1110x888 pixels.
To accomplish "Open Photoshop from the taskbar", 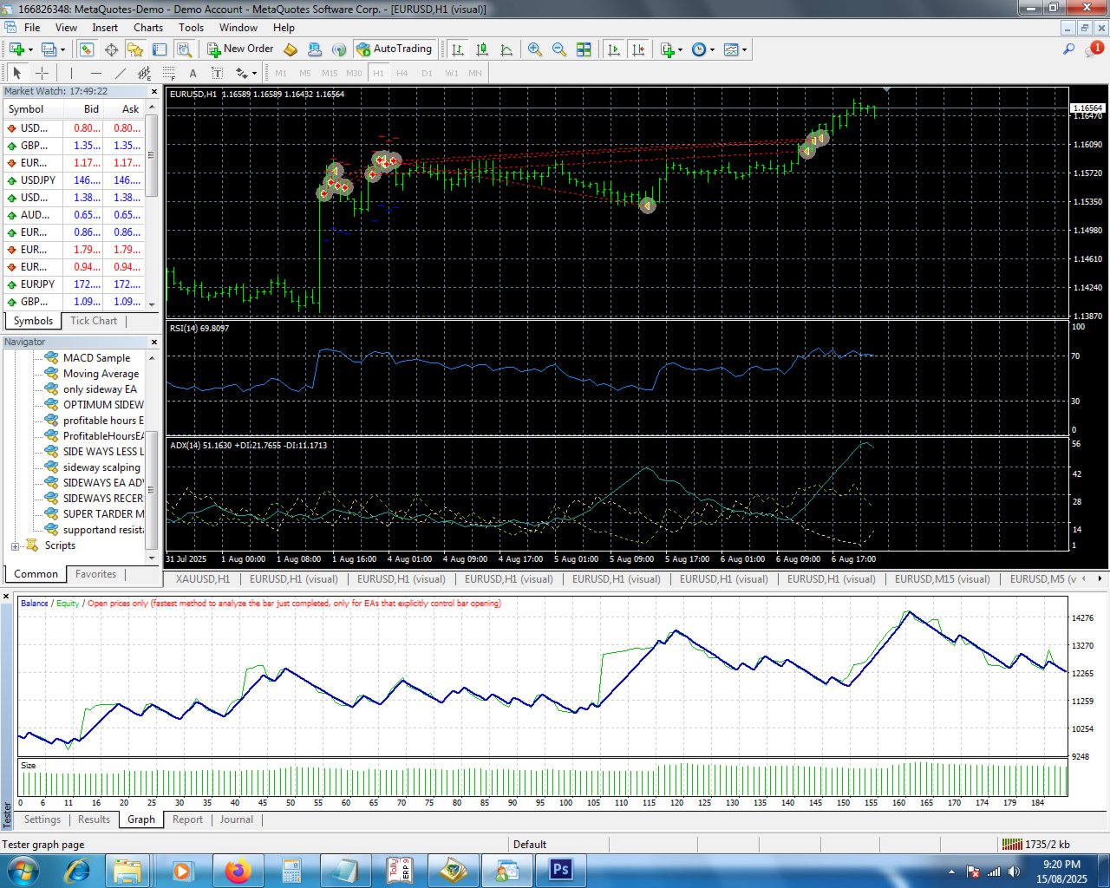I will pyautogui.click(x=560, y=870).
